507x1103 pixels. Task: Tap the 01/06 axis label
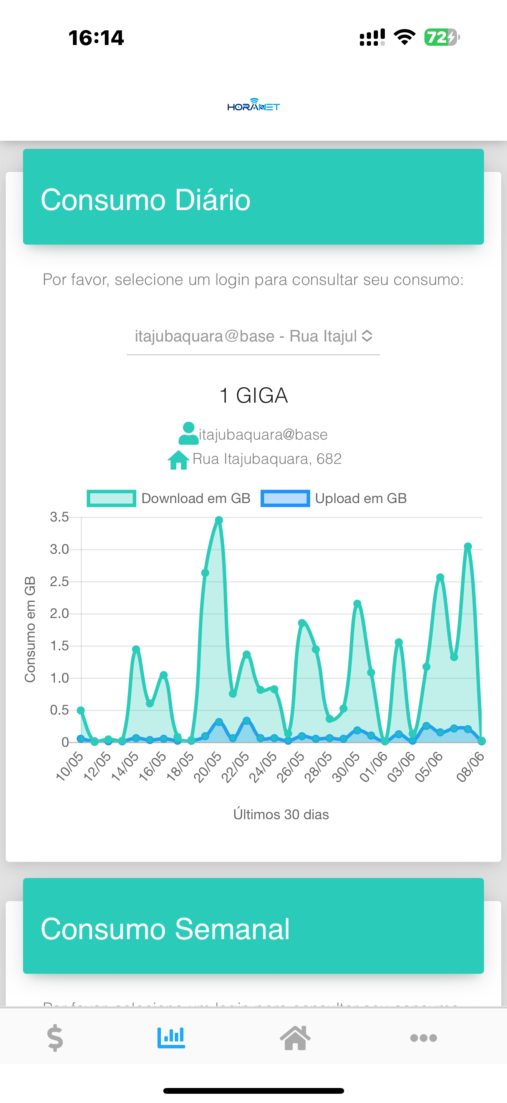tap(373, 766)
